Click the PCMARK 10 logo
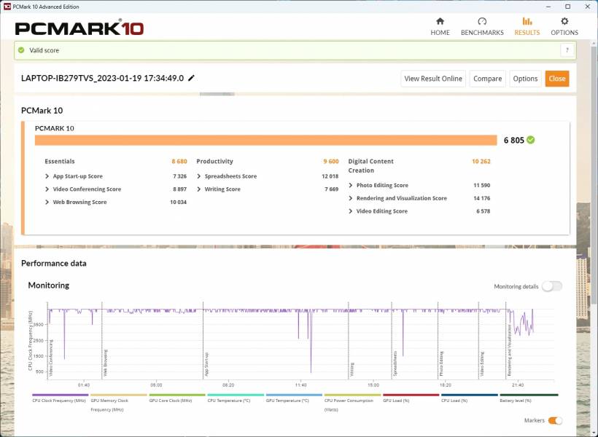Viewport: 598px width, 437px height. click(79, 28)
